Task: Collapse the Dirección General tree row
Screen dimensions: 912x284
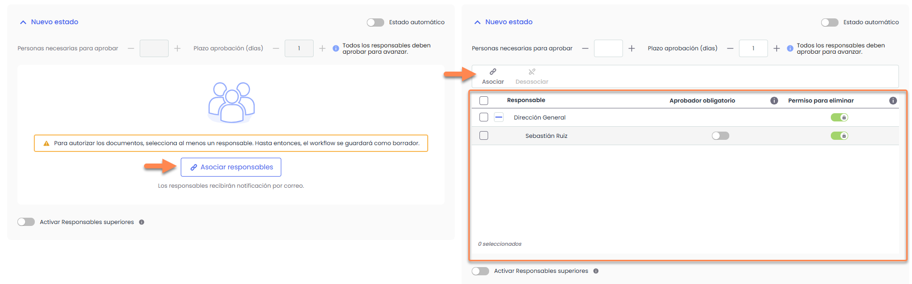Action: (x=499, y=117)
